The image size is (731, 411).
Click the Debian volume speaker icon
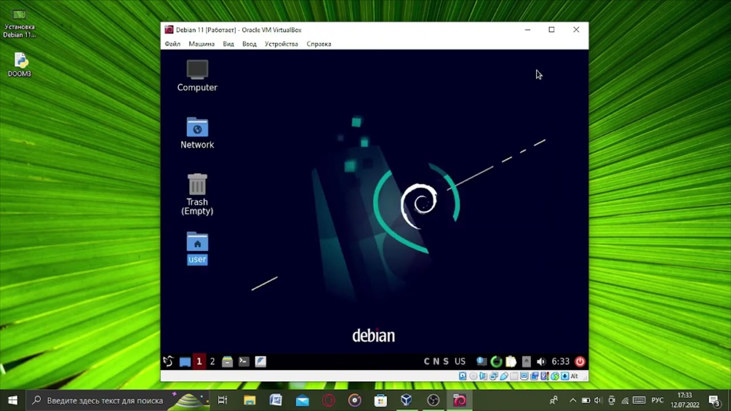pyautogui.click(x=541, y=361)
